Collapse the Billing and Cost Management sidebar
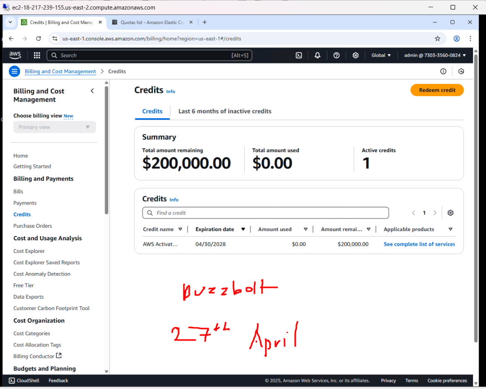The height and width of the screenshot is (389, 486). 92,91
